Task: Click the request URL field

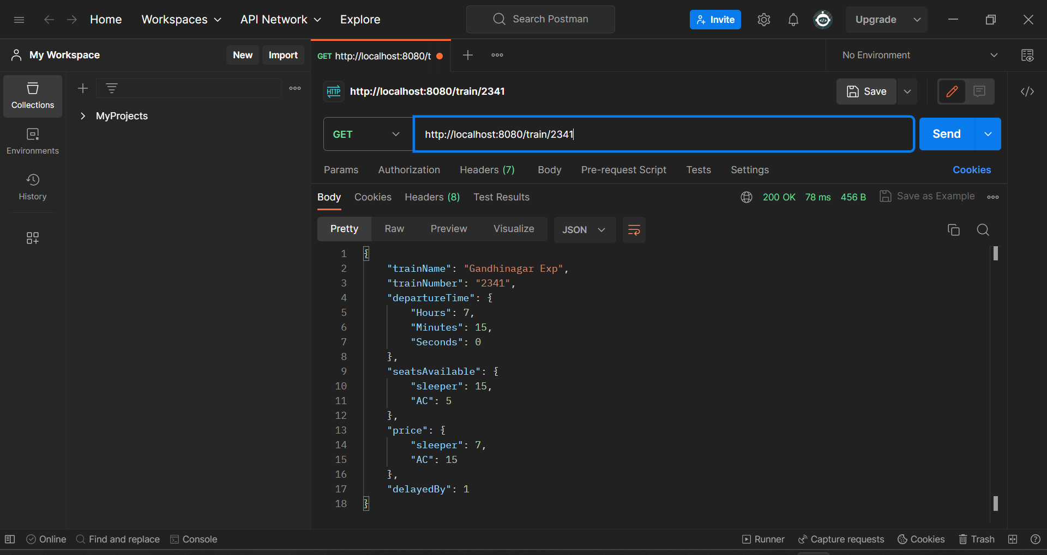Action: tap(600, 133)
